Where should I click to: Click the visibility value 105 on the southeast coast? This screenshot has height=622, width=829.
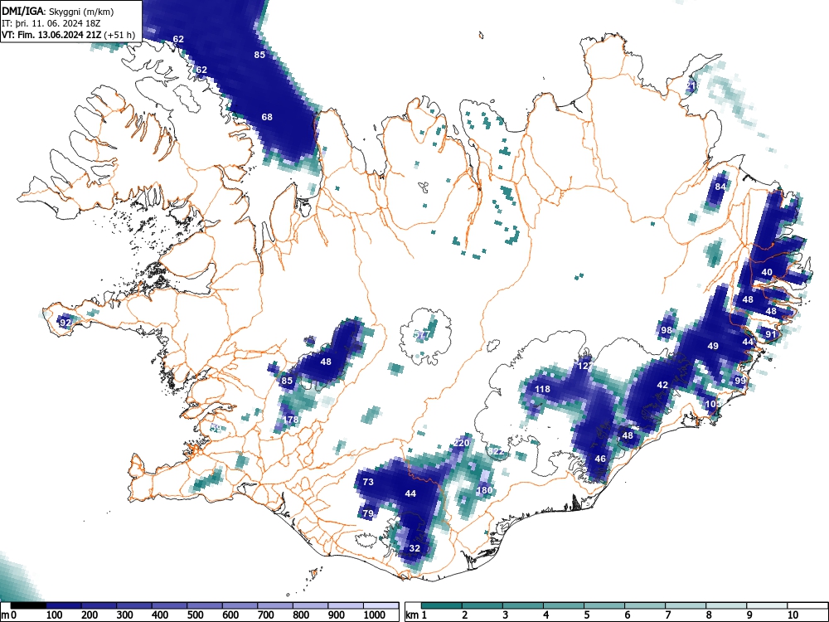[713, 404]
